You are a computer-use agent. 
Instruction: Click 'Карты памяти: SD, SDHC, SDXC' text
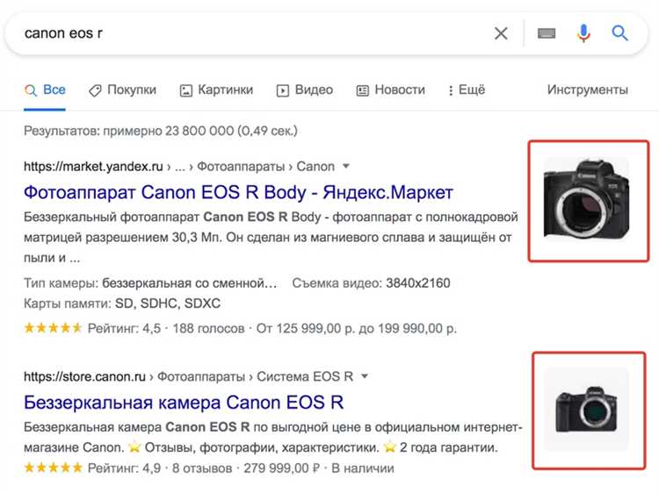(122, 304)
